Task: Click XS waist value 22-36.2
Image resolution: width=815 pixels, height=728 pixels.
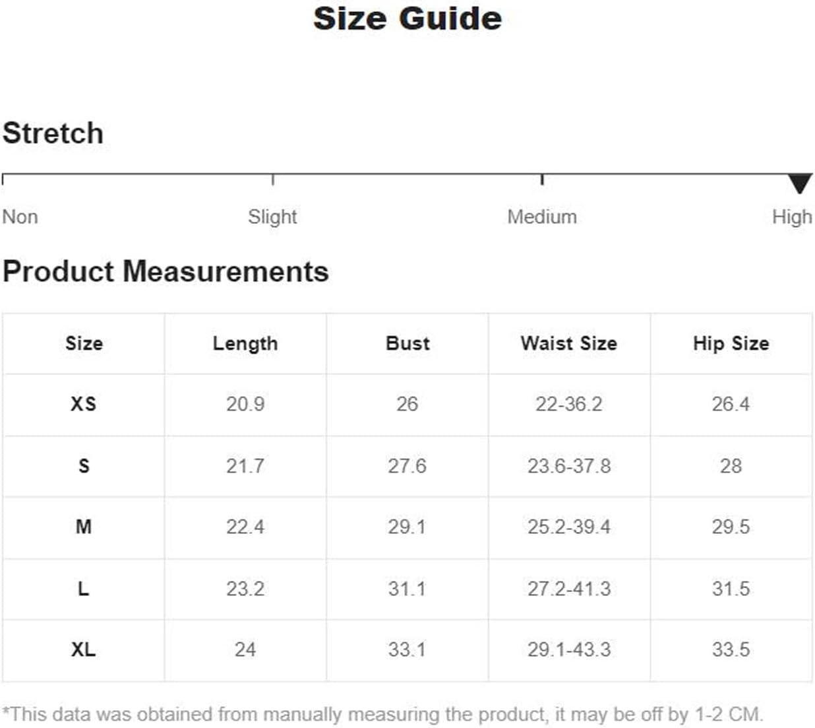Action: tap(569, 404)
